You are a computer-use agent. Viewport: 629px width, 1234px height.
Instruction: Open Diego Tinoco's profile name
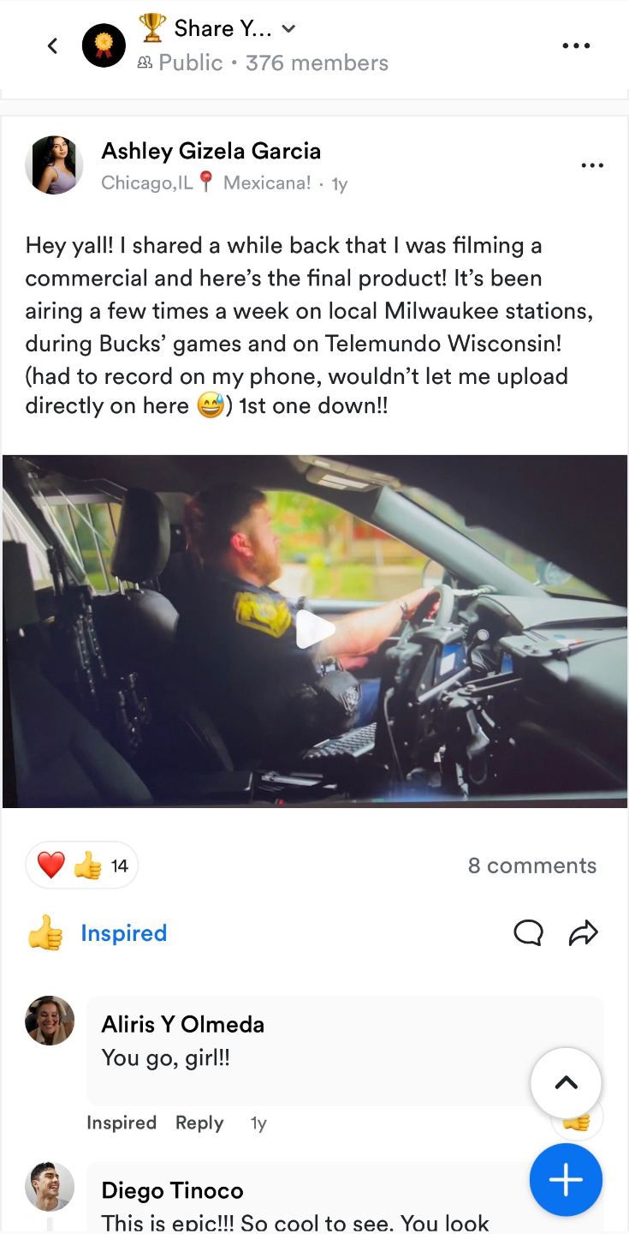click(172, 1190)
